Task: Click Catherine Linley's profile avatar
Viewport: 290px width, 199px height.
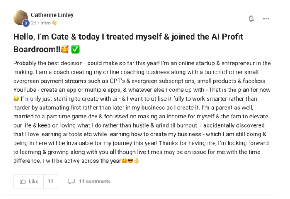Action: (21, 18)
